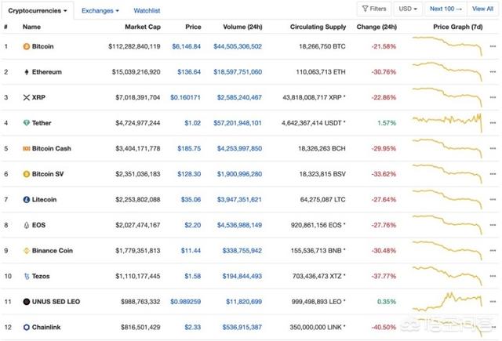
Task: Click the Binance Coin logo icon
Action: coord(26,251)
